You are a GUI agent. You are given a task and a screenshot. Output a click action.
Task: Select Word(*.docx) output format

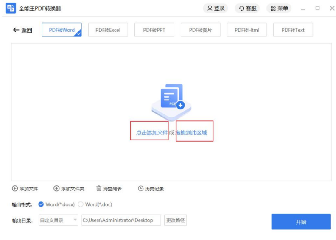click(x=41, y=204)
